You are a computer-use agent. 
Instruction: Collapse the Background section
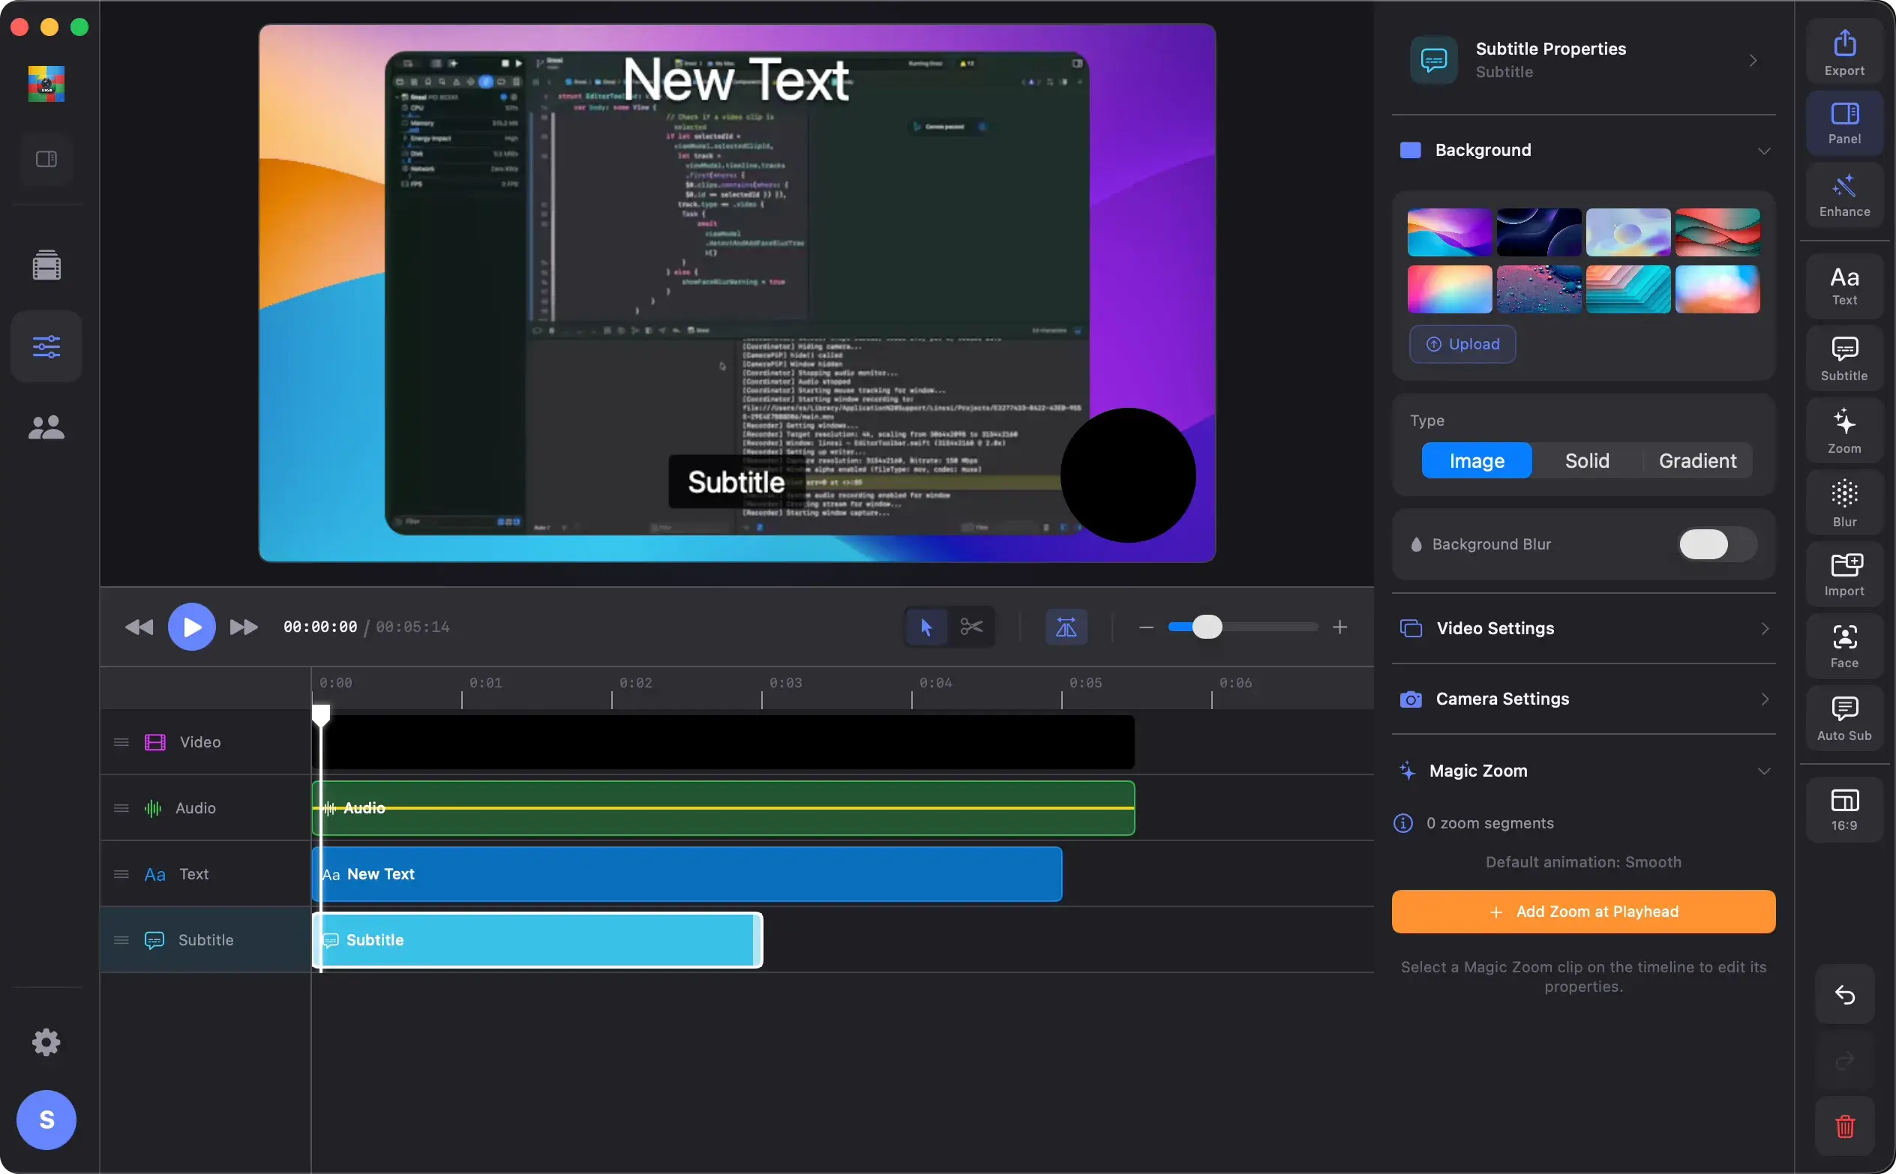[x=1763, y=151]
